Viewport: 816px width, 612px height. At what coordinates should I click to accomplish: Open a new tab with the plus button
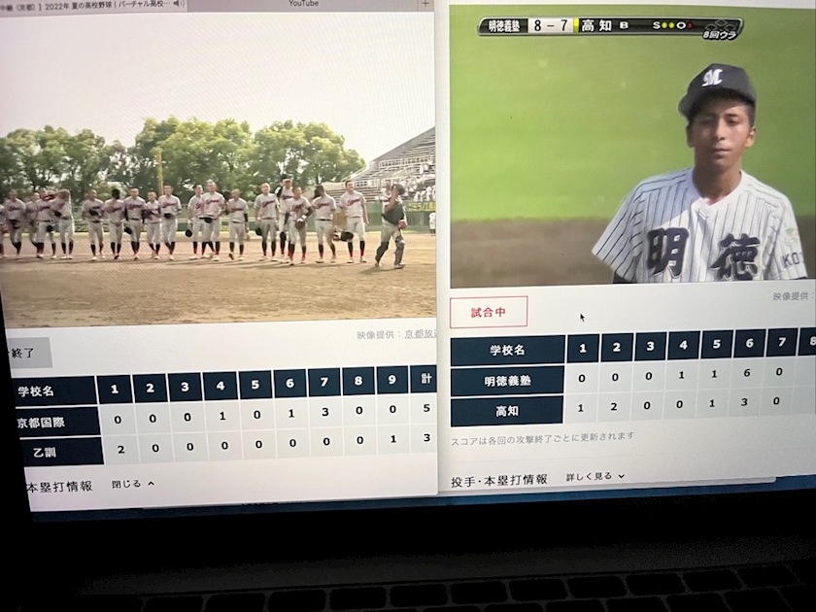pos(425,5)
